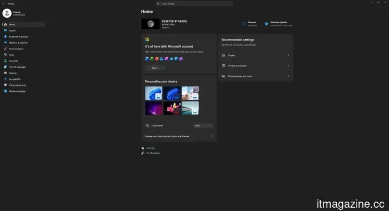Apply the dark blue bloom theme
Viewport: 389px width, 211px height.
pos(172,93)
